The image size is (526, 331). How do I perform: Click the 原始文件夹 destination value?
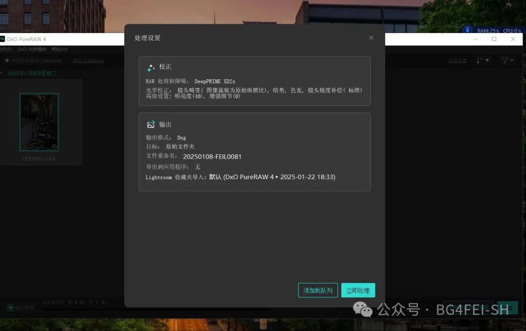click(x=180, y=147)
